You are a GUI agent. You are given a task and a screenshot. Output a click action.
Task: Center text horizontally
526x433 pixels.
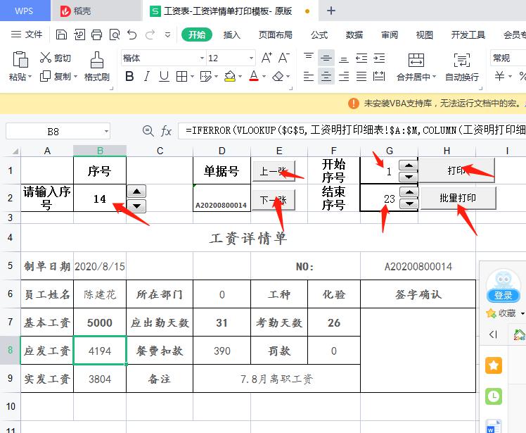pos(326,77)
